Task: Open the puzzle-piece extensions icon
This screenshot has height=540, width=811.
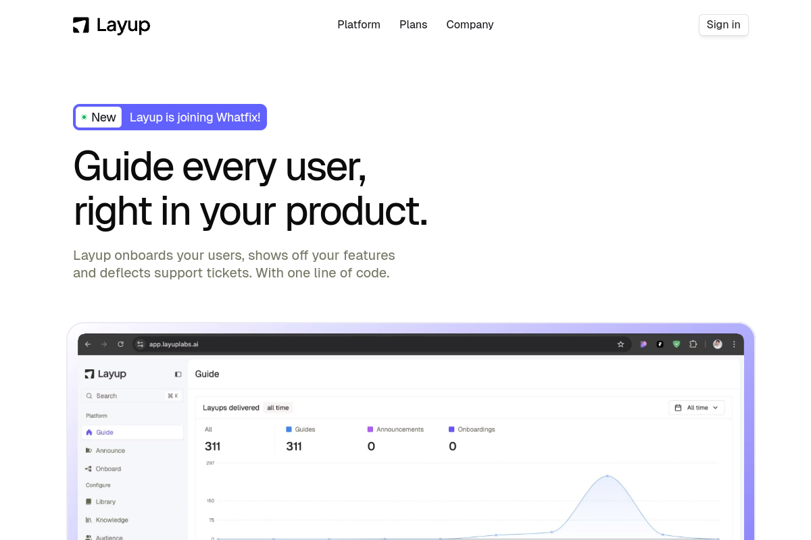Action: (x=693, y=344)
